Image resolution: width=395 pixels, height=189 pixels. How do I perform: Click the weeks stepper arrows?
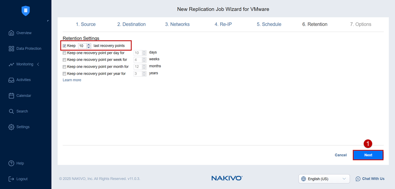[144, 60]
